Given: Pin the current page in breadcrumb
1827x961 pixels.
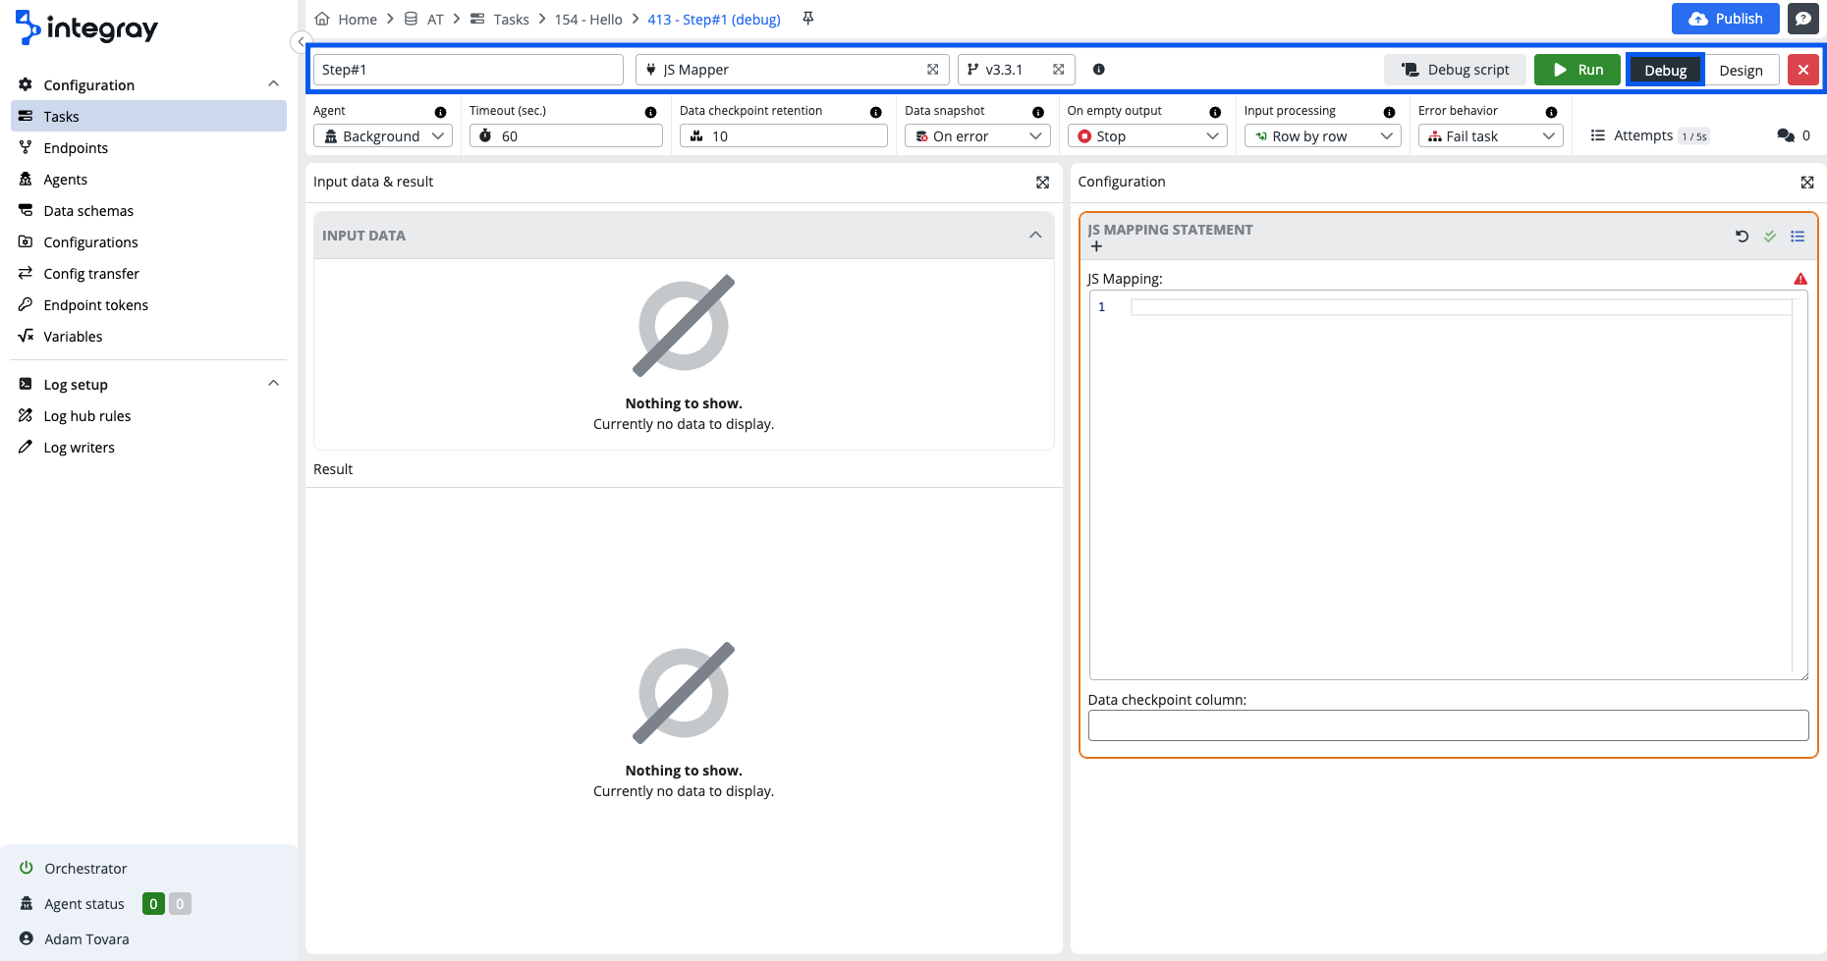Looking at the screenshot, I should 807,19.
